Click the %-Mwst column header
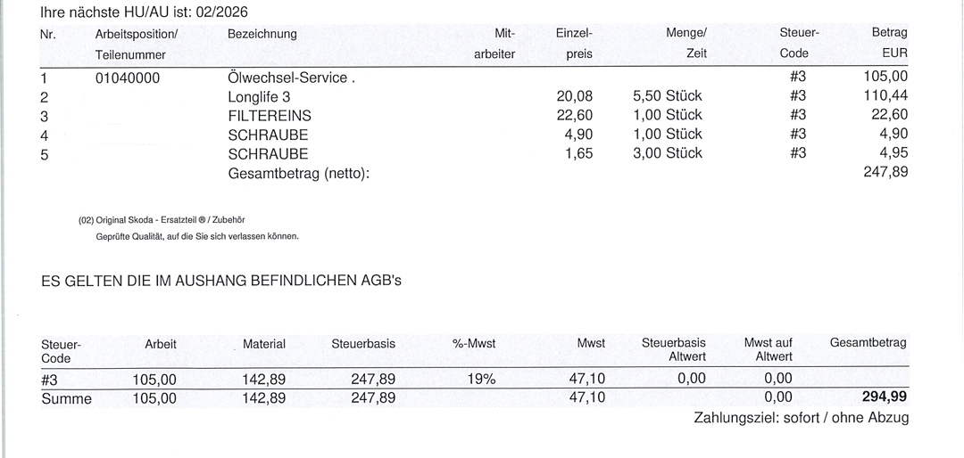The width and height of the screenshot is (964, 458). tap(474, 343)
